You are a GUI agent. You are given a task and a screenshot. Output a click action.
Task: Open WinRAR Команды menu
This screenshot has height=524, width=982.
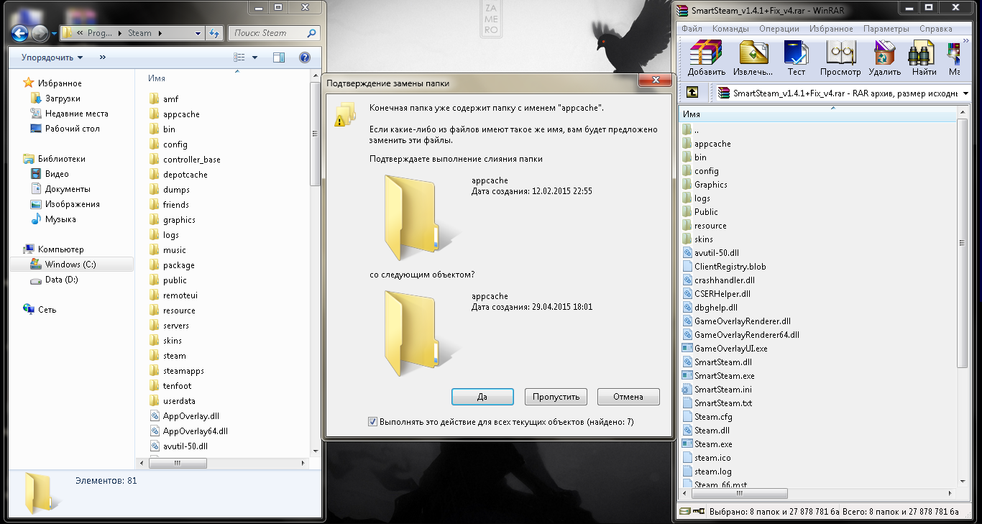(730, 29)
